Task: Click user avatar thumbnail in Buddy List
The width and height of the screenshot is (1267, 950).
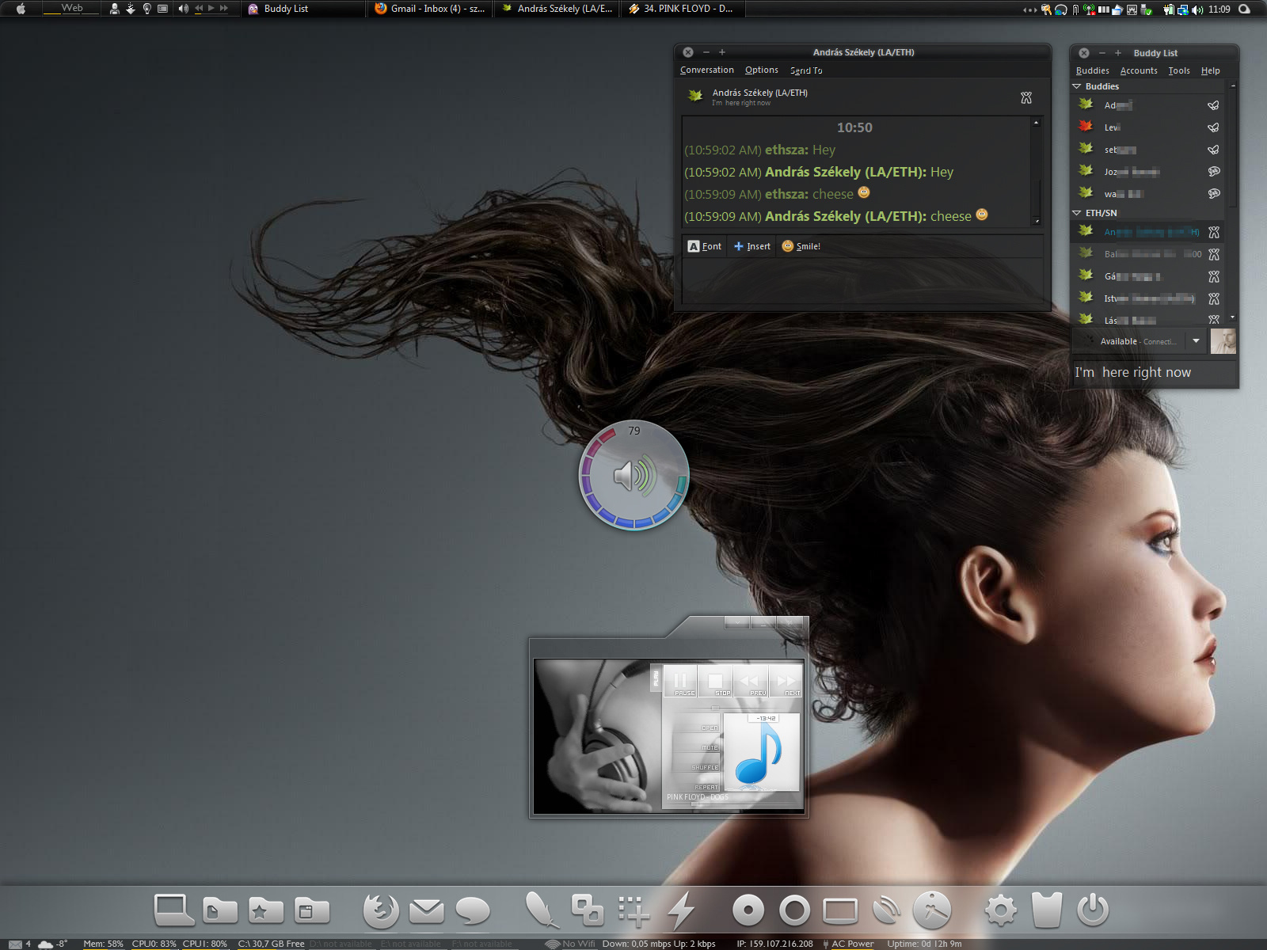Action: [x=1223, y=341]
